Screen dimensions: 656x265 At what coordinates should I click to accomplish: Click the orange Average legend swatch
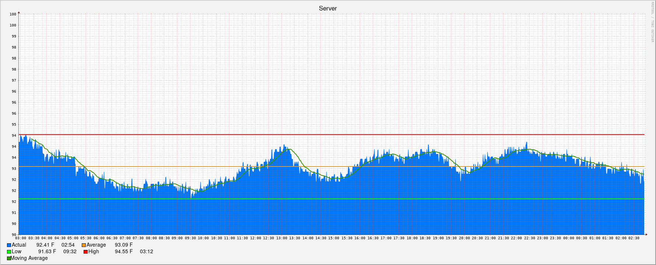(x=84, y=245)
